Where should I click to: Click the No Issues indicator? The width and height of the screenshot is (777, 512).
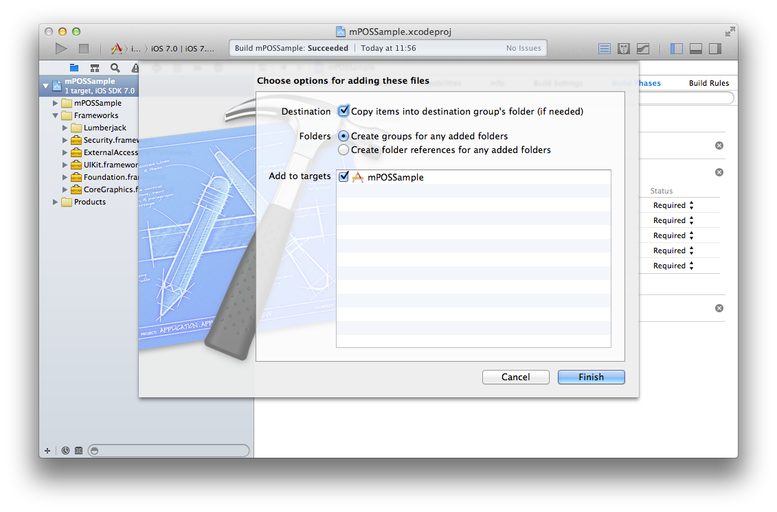point(523,48)
